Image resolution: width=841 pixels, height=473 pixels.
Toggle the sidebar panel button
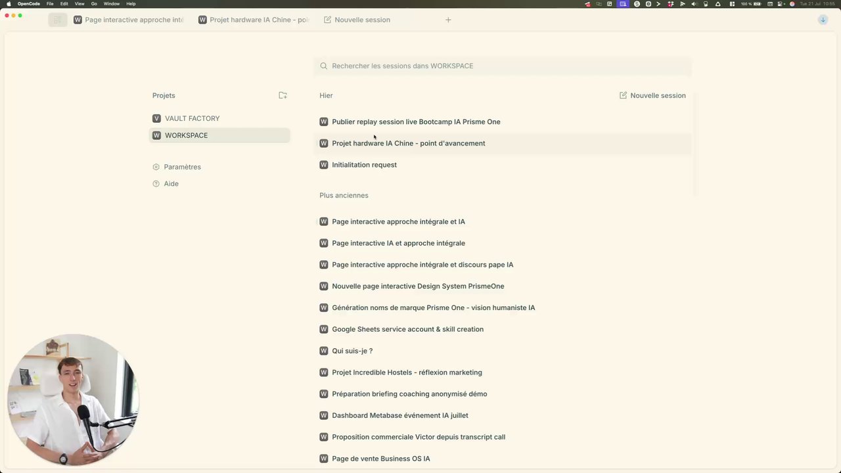point(58,20)
